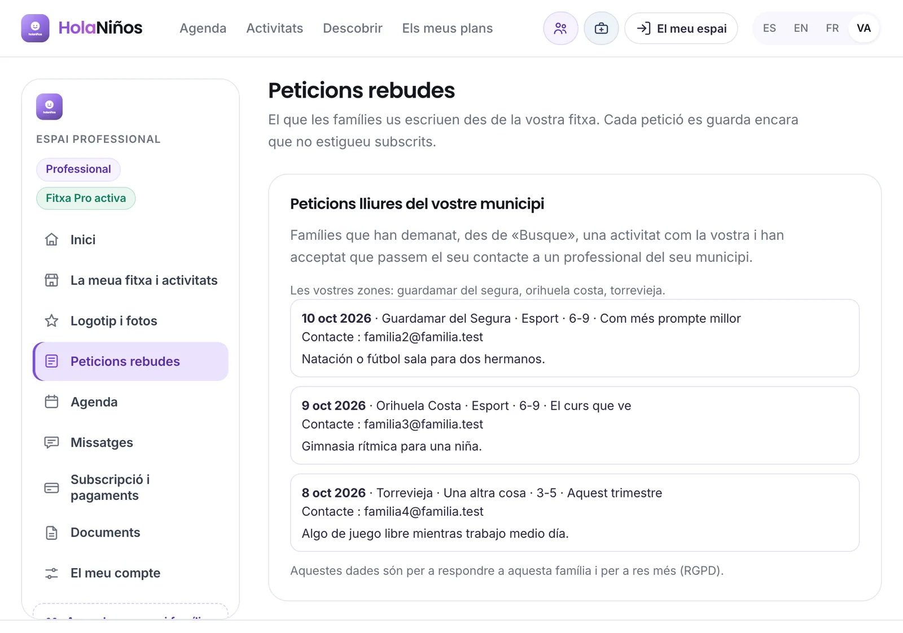Click the shop icon beside La meua fitxa

[x=51, y=280]
